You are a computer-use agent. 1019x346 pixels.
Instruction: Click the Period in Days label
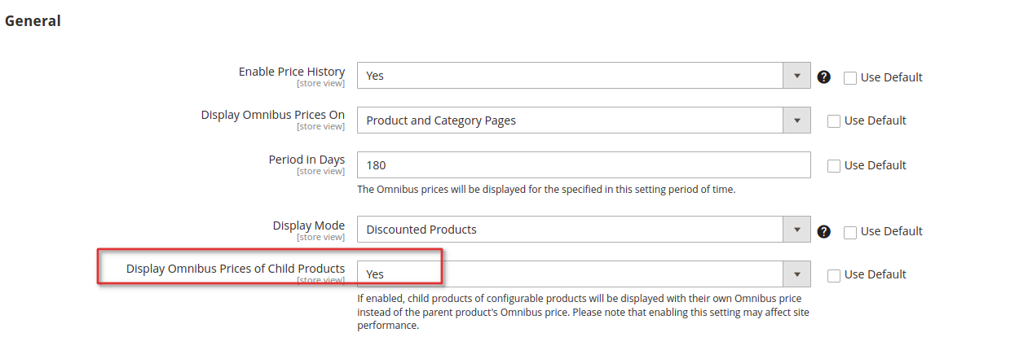pyautogui.click(x=307, y=160)
